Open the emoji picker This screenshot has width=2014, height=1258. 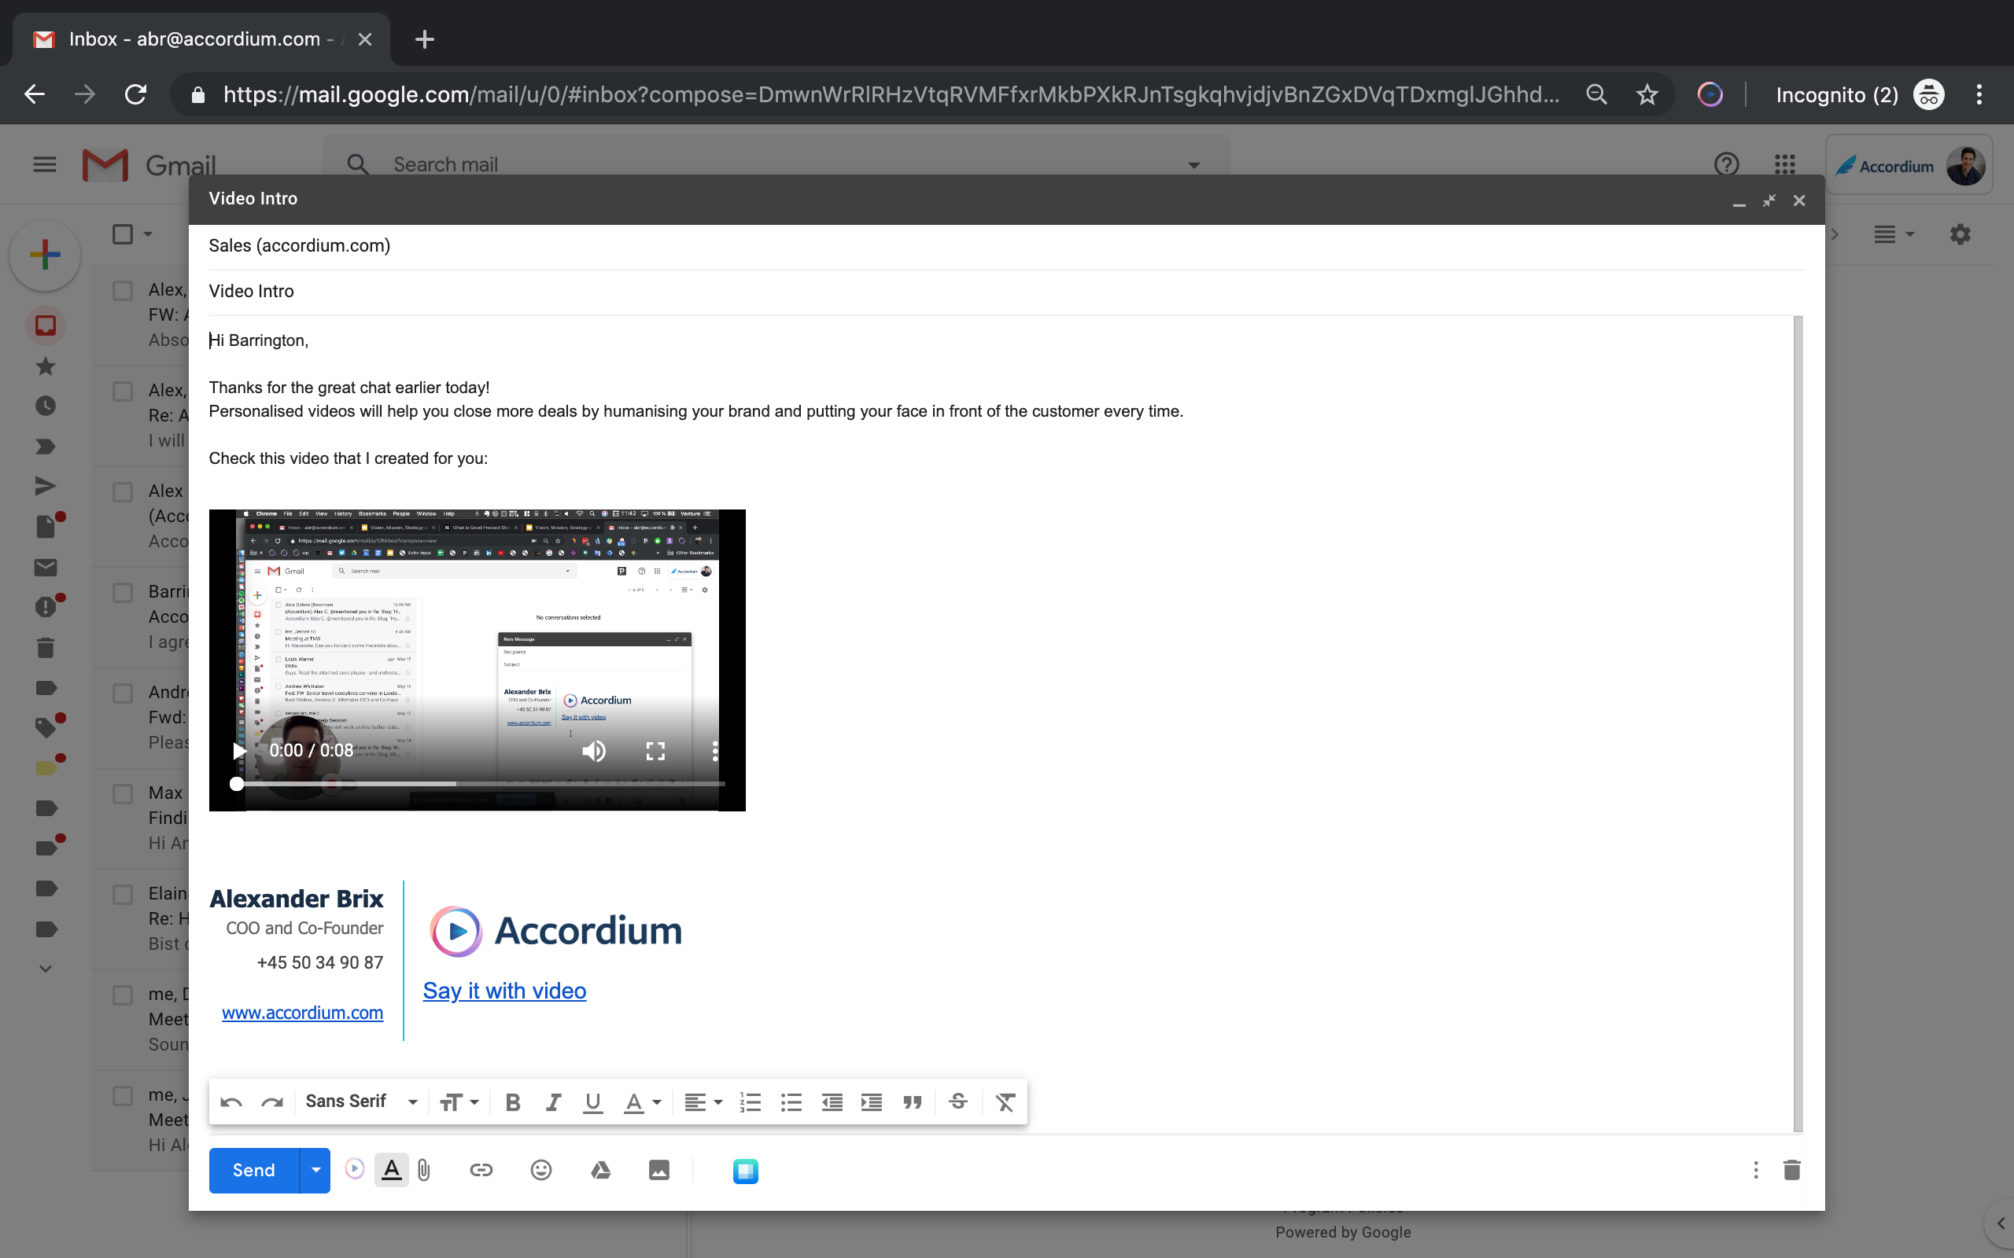(541, 1171)
